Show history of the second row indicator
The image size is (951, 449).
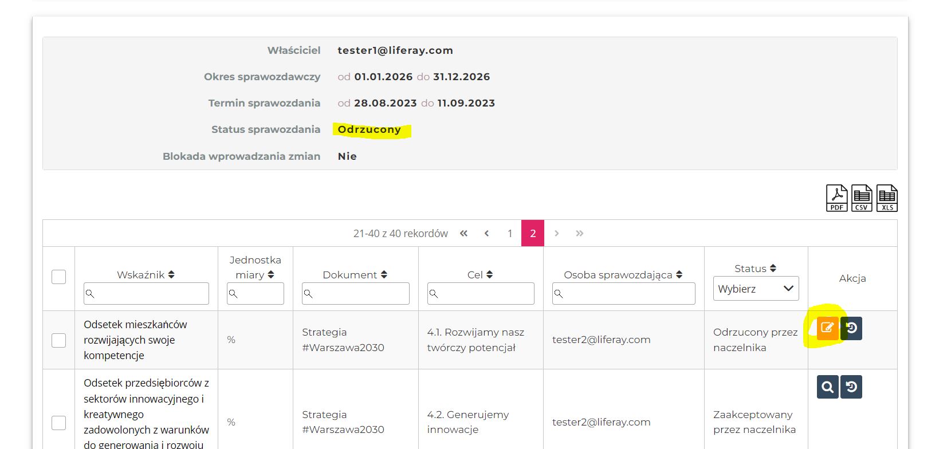click(851, 387)
